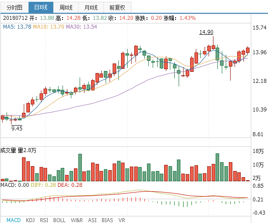Click the tallest green volume bar on the right

[217, 167]
